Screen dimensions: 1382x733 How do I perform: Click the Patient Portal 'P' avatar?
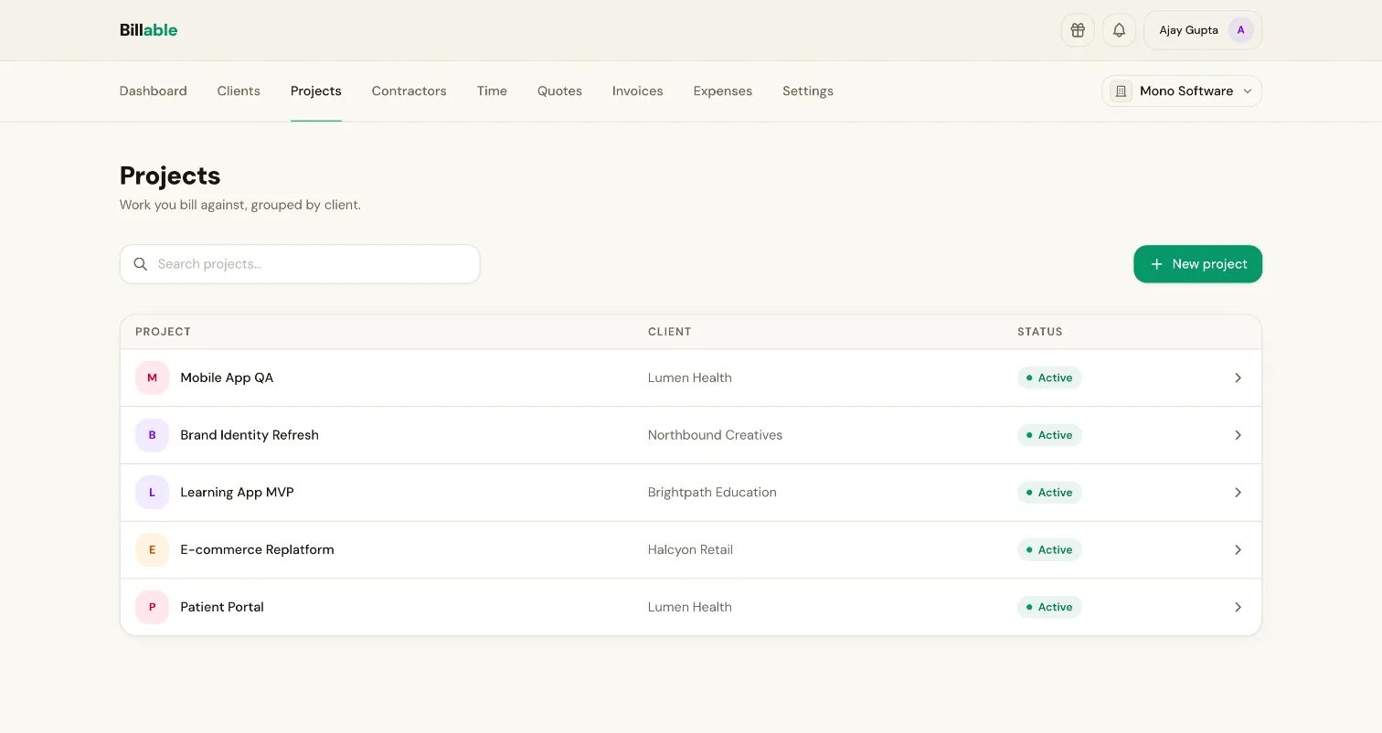[x=152, y=607]
